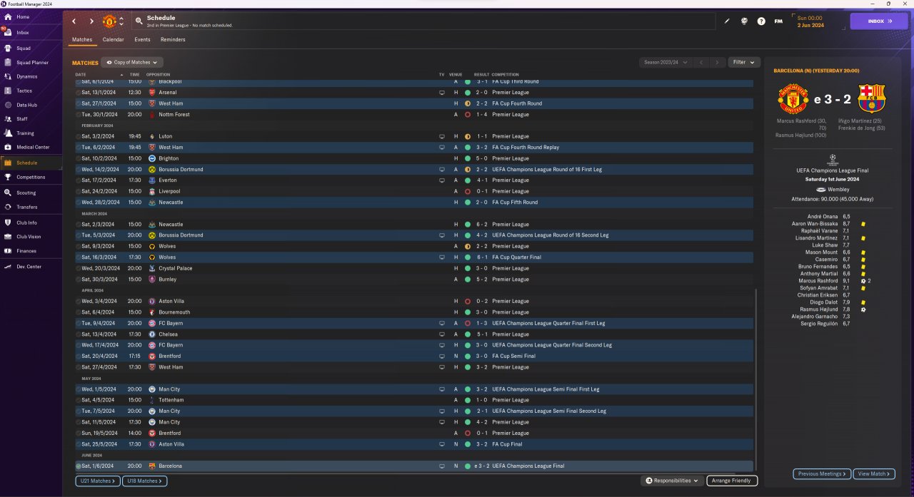Open Competitions trophy icon in sidebar

point(8,177)
